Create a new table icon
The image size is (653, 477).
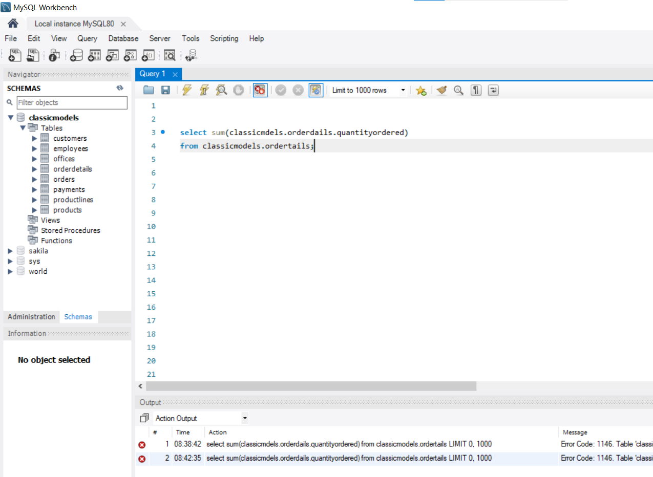(94, 55)
